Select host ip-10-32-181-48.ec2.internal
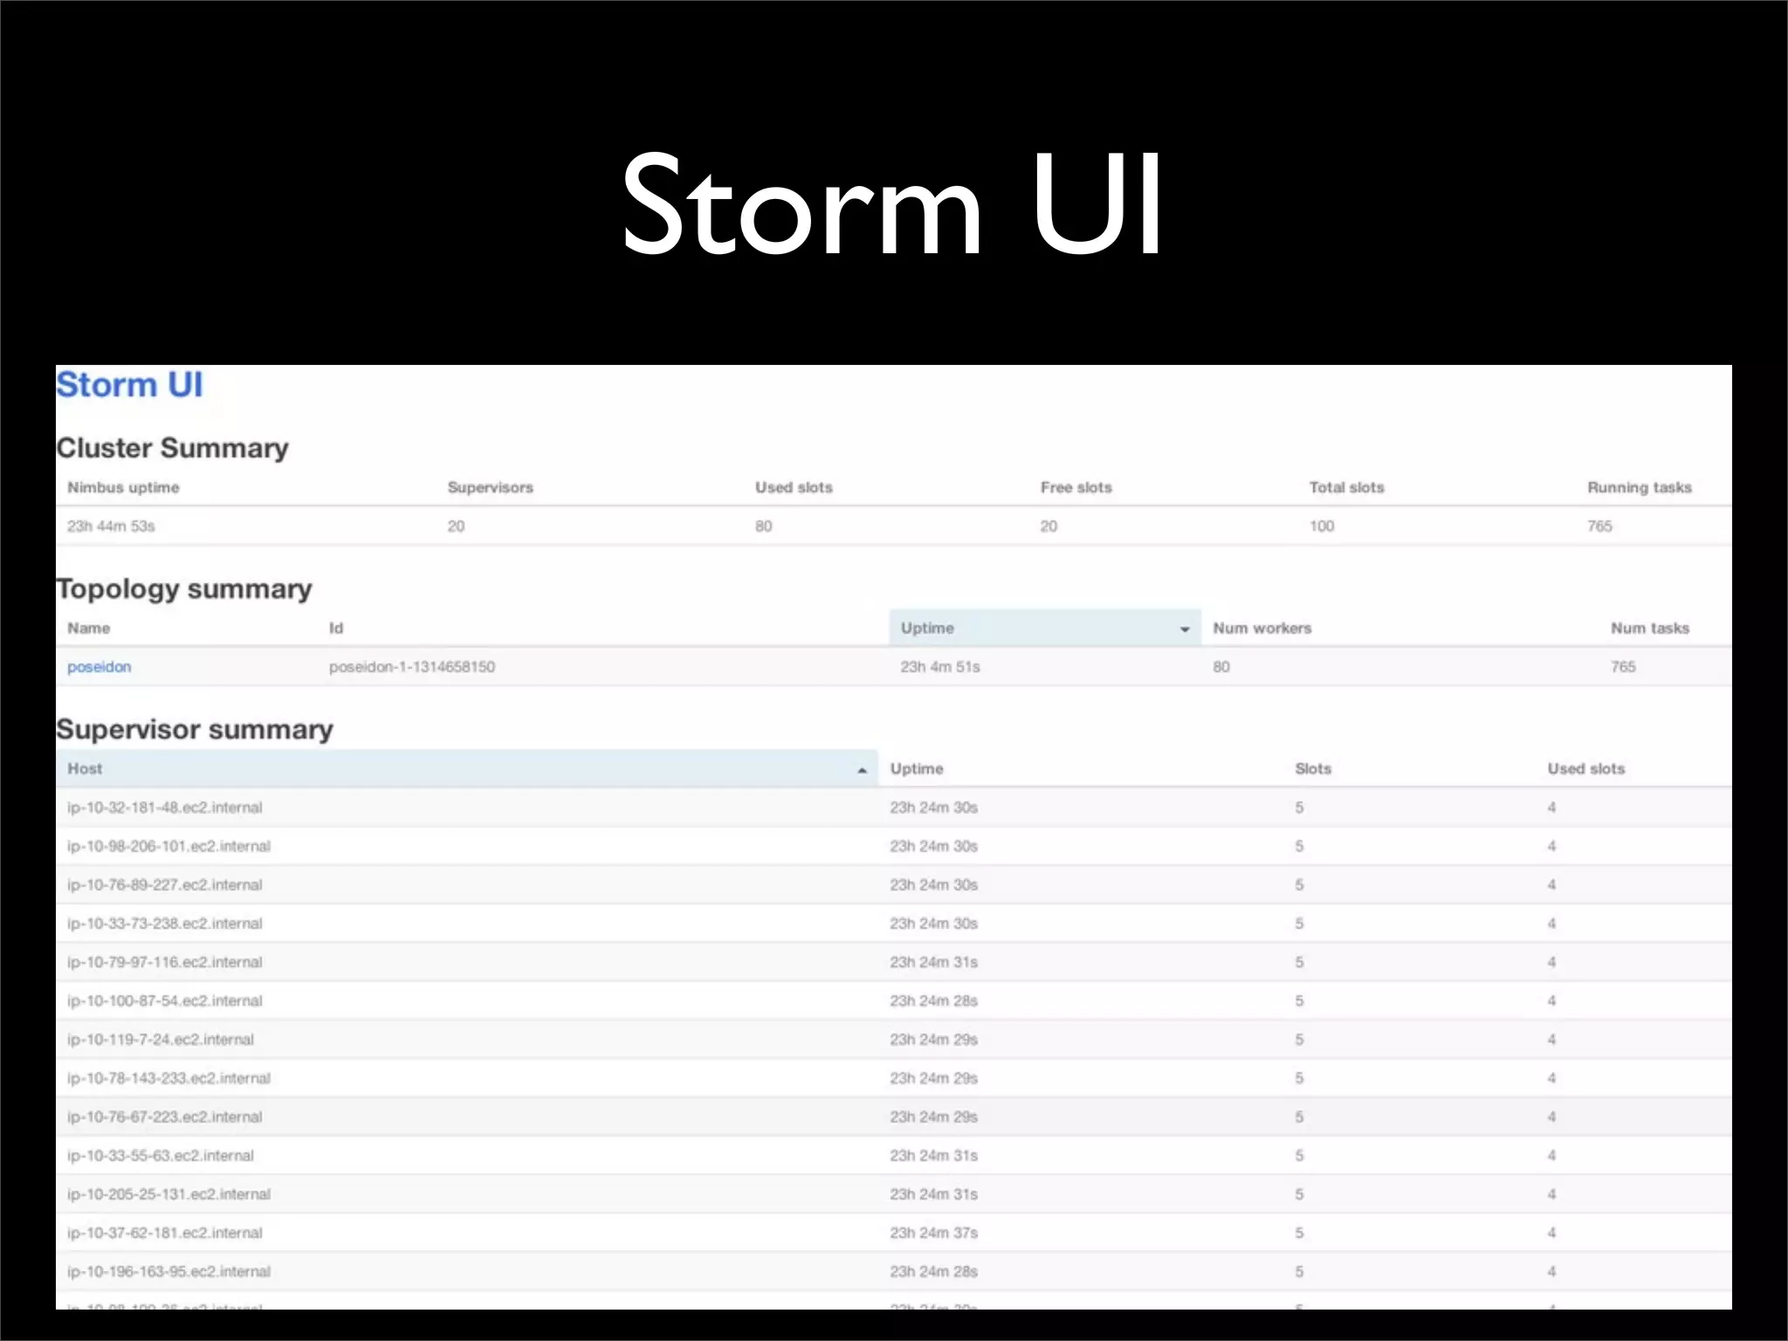This screenshot has width=1788, height=1341. pos(164,808)
